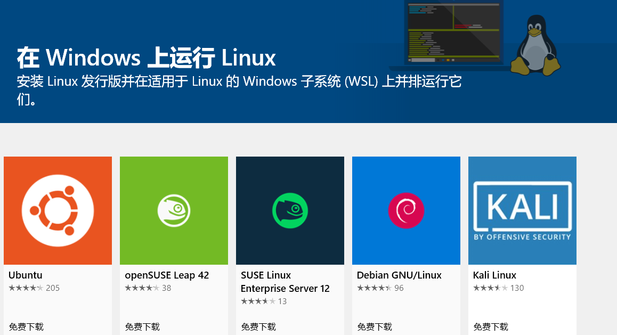Click the openSUSE Leap 42 title
Viewport: 617px width, 335px height.
(x=167, y=275)
